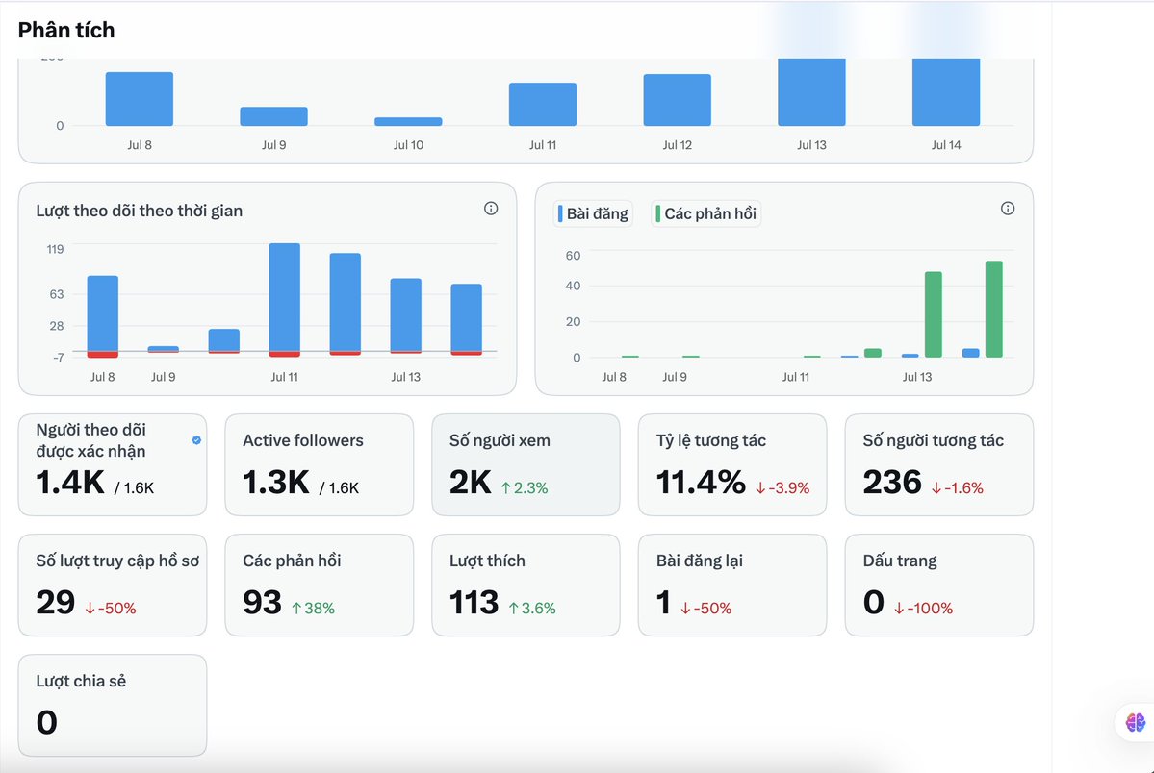This screenshot has width=1154, height=773.
Task: Click tallest green bar in replies chart
Action: pos(993,309)
